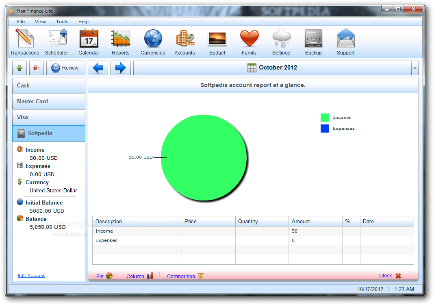Go to next month with right arrow

[121, 68]
